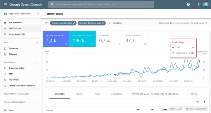Edit the Type de recherche pencil icon
Screen dimensions: 211x113
point(74,23)
